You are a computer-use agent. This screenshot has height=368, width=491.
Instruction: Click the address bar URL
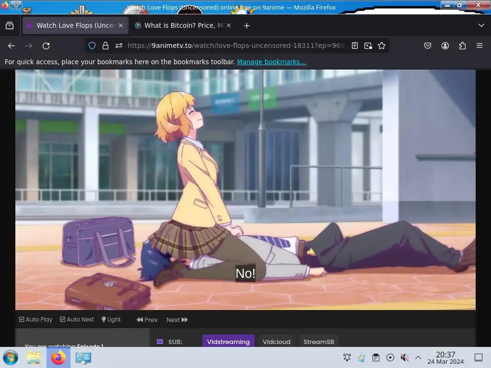(235, 46)
